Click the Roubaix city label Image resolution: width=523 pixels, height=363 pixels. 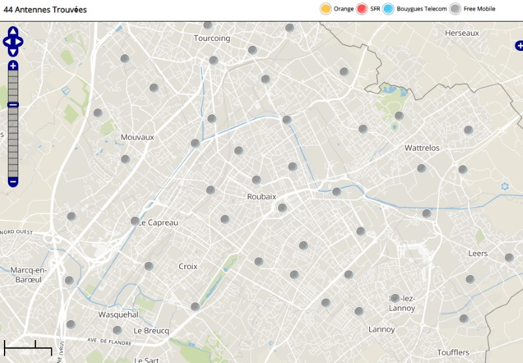261,197
